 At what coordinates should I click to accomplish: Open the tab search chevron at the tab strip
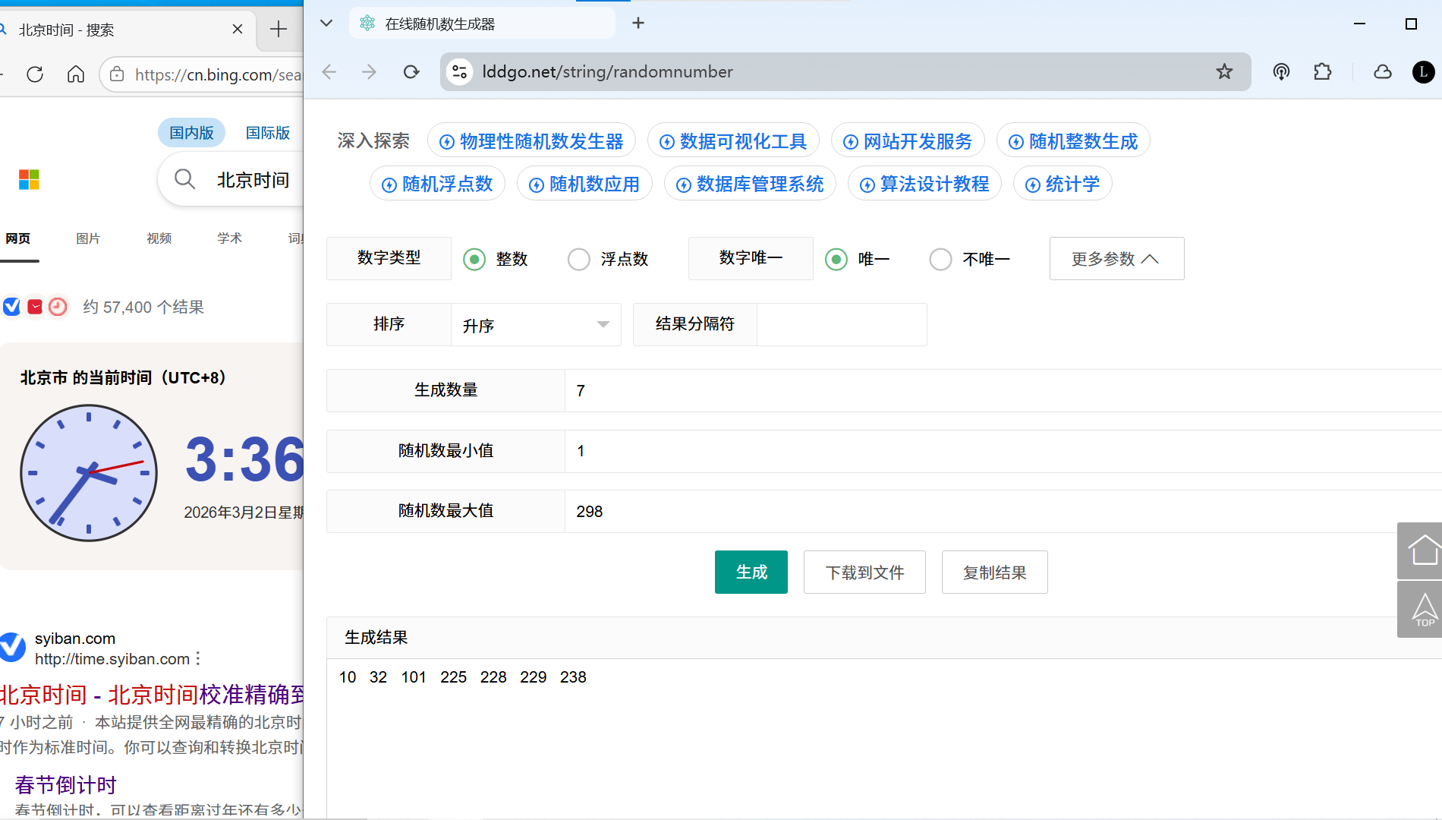(x=326, y=24)
